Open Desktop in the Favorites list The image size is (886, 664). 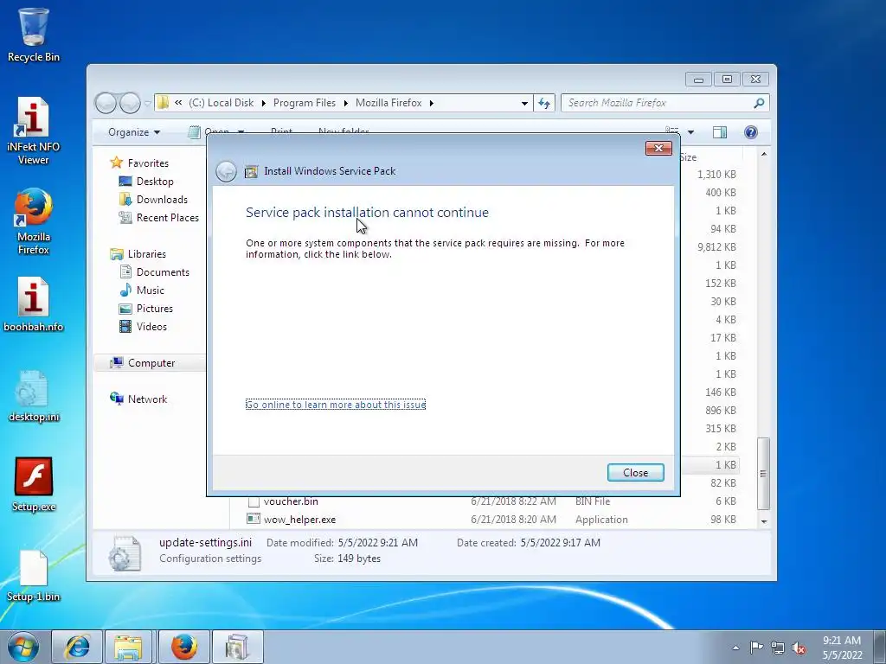(155, 182)
